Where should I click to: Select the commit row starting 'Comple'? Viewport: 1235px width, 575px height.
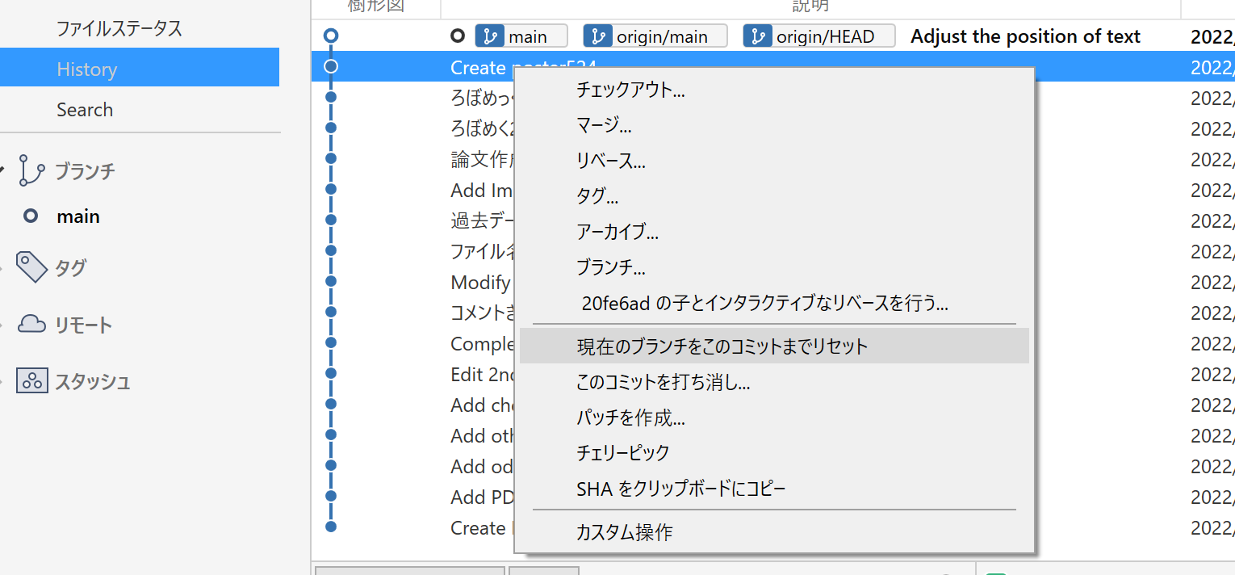[x=482, y=343]
